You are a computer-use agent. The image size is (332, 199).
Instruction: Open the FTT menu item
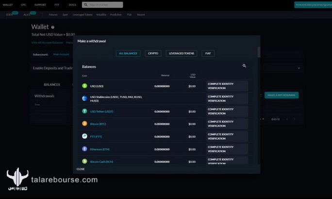[57, 5]
